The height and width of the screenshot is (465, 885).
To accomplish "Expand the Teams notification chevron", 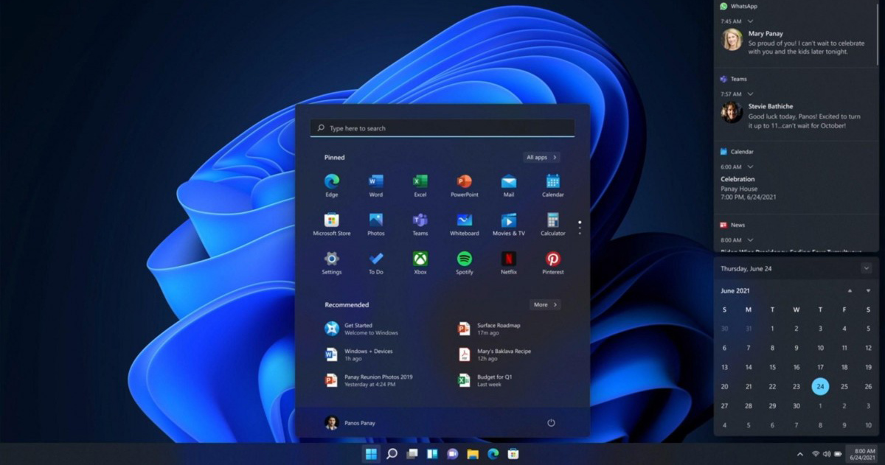I will 750,94.
